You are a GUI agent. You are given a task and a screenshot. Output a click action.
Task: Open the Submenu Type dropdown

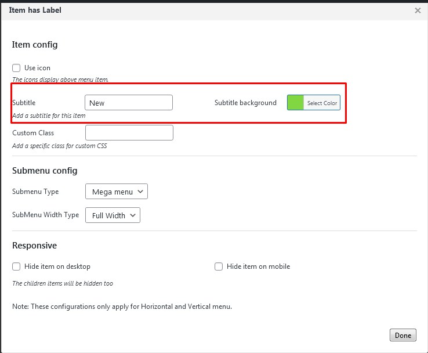point(116,192)
